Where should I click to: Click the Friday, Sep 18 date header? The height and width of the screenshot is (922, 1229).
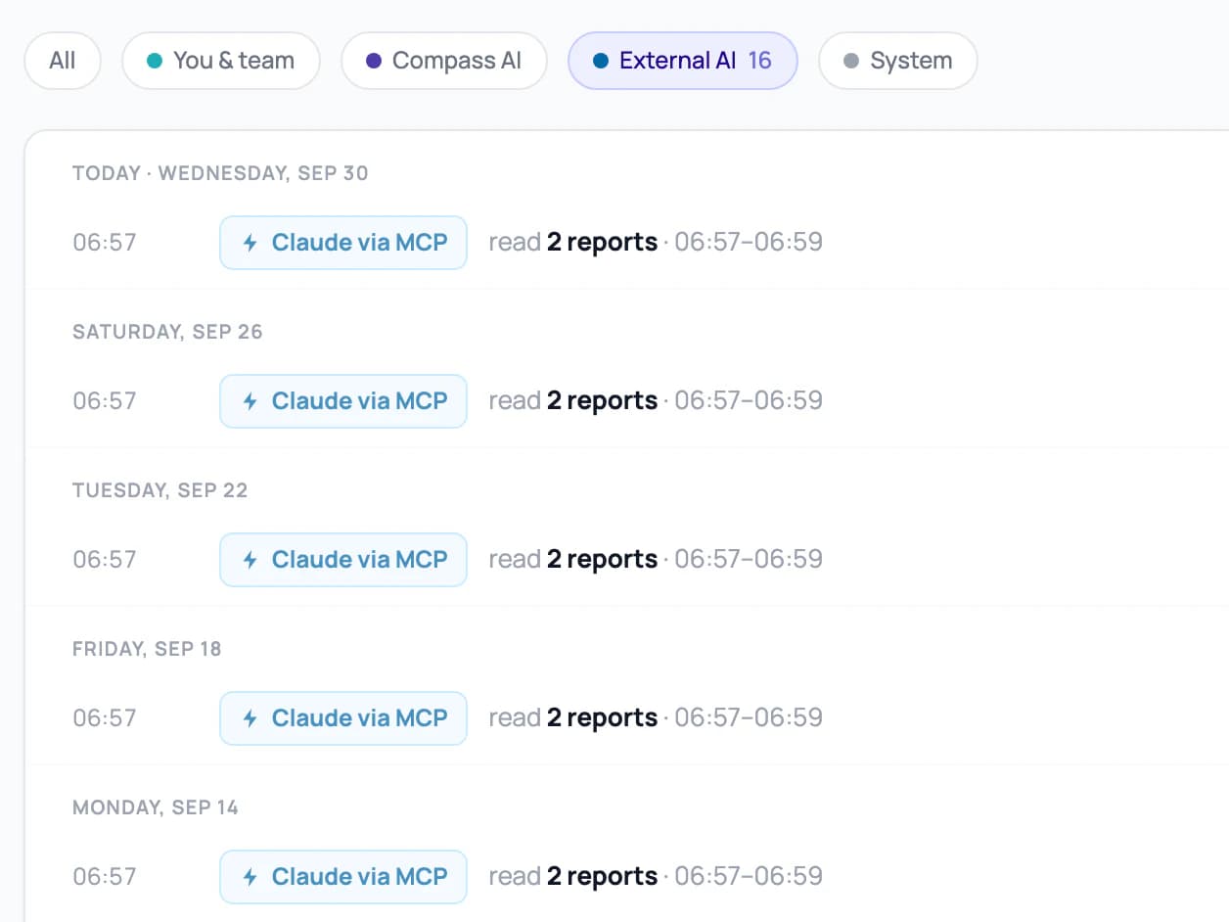(x=147, y=649)
